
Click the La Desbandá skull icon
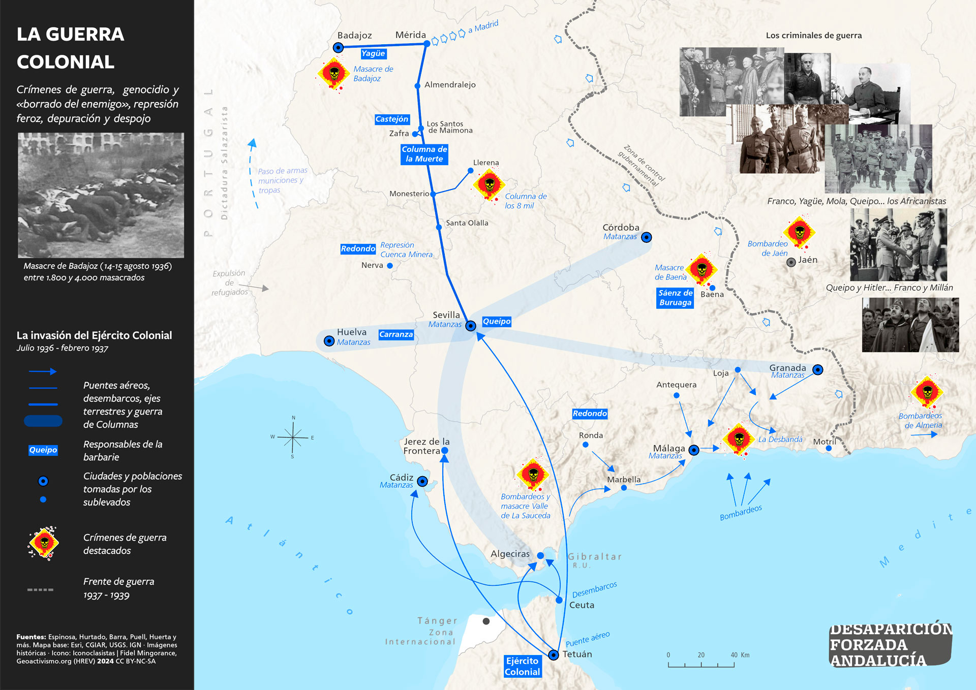click(x=739, y=438)
